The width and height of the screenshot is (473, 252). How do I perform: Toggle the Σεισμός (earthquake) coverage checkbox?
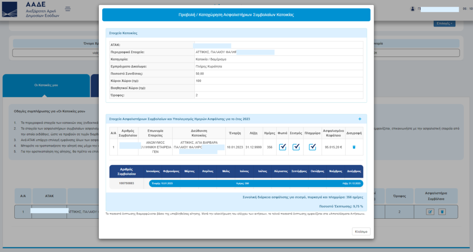pyautogui.click(x=296, y=147)
